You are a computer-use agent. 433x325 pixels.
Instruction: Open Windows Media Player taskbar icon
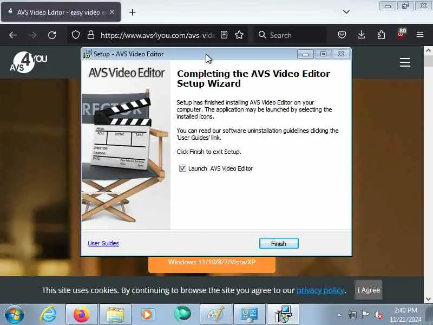coord(148,315)
